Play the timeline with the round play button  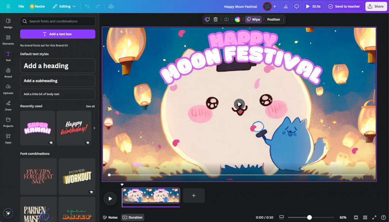pos(110,199)
